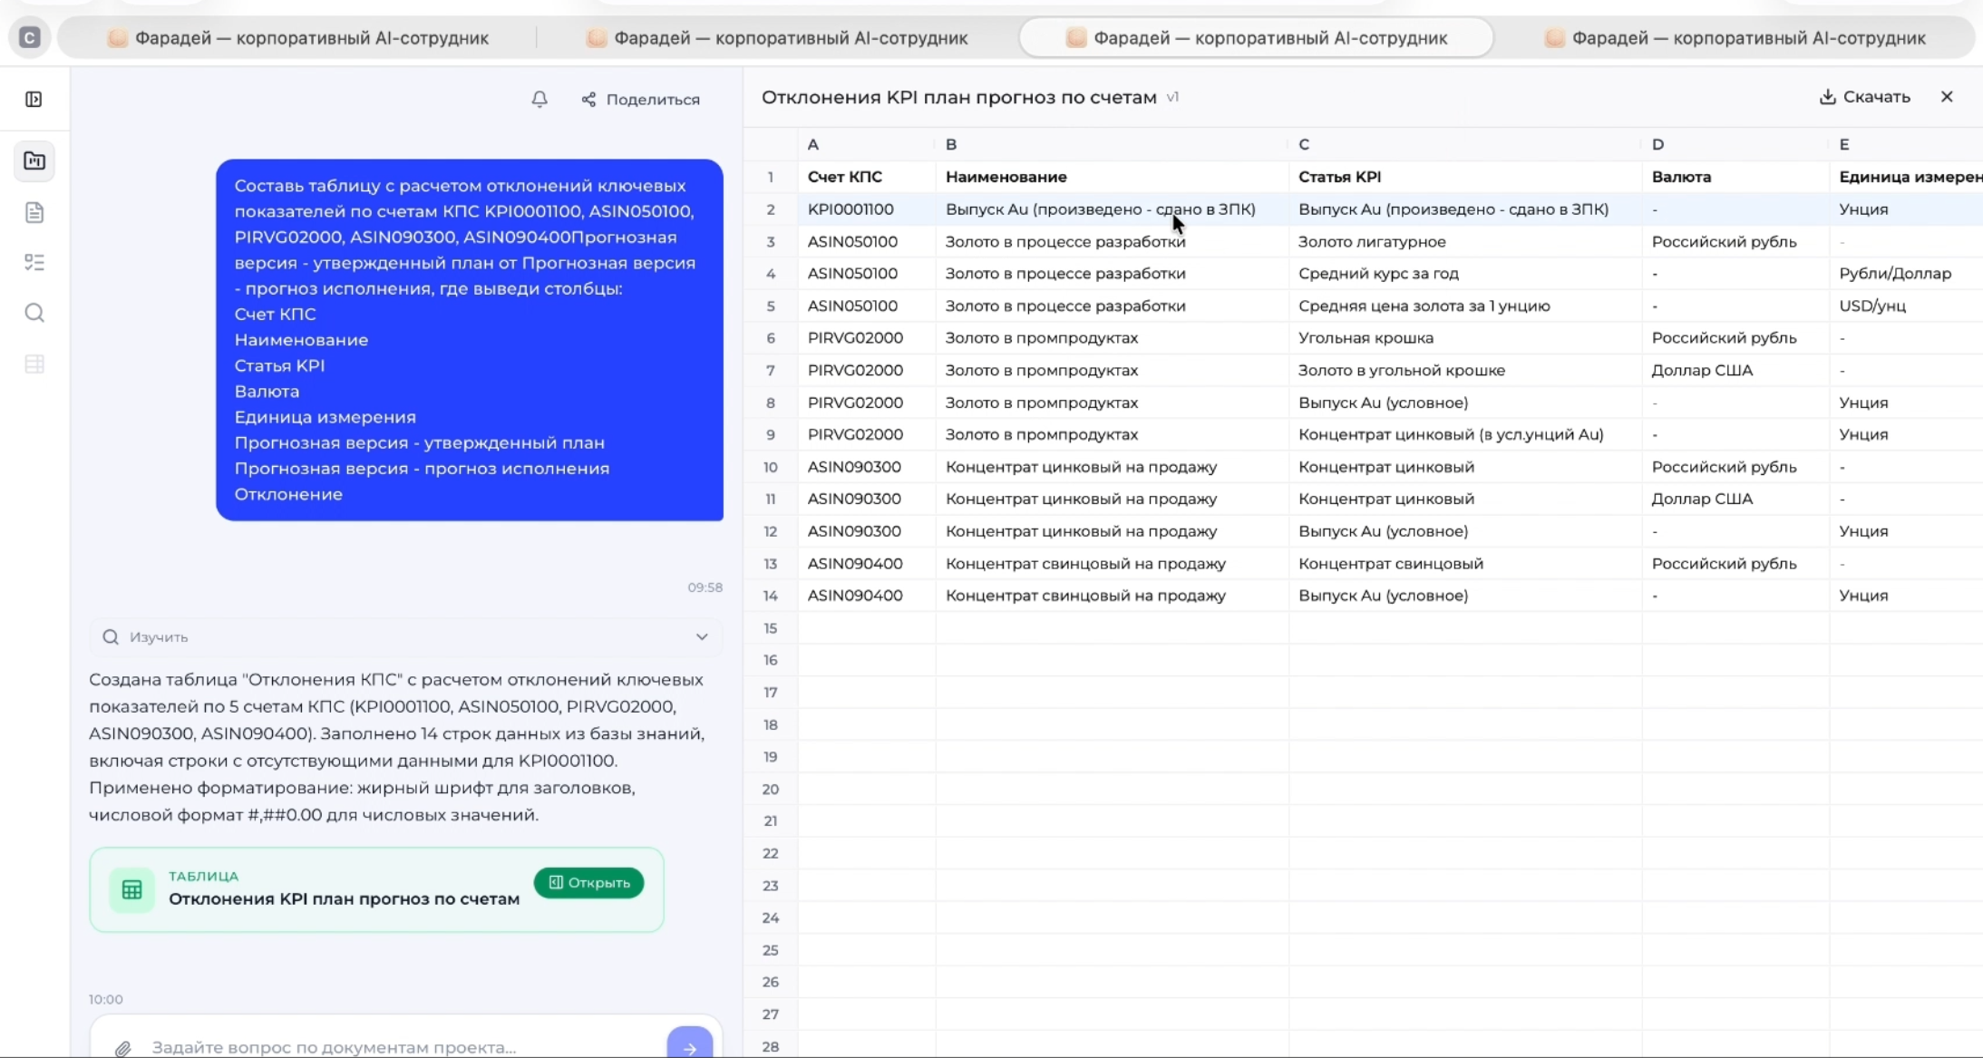Screen dimensions: 1983x1058
Task: Select the Счет КПС header cell
Action: [867, 177]
